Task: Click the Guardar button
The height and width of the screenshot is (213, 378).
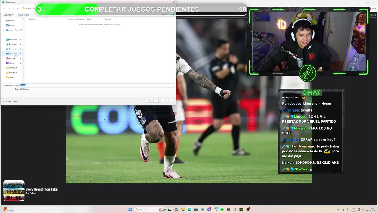Action: (x=152, y=101)
